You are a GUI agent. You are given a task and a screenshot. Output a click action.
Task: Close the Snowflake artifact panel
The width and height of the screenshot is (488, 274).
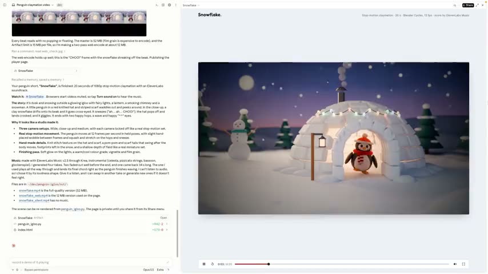point(483,5)
